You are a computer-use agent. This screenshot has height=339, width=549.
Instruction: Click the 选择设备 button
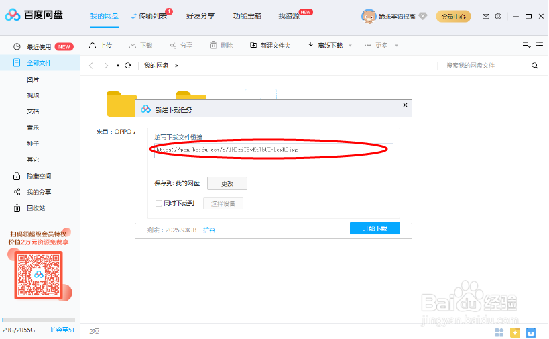[x=223, y=203]
